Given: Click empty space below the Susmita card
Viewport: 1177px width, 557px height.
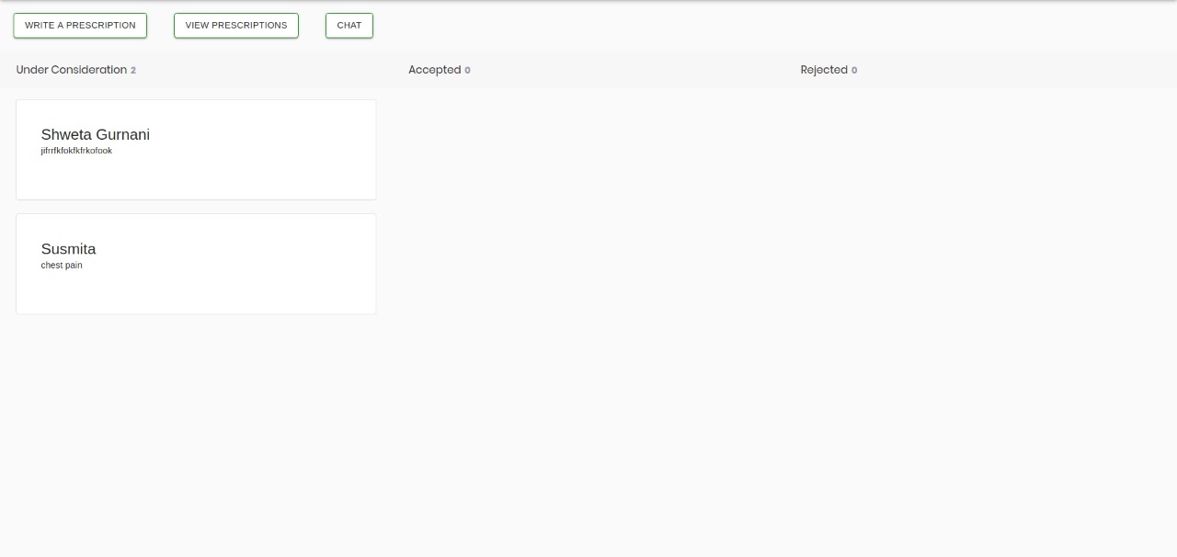Looking at the screenshot, I should tap(196, 414).
